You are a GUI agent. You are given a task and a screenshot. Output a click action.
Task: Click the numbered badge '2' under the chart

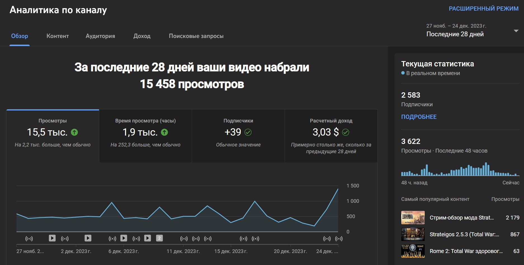point(159,238)
